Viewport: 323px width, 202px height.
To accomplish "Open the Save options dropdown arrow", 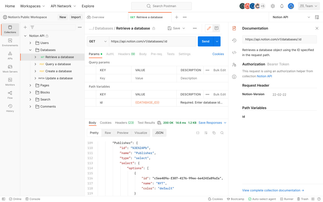I will [x=184, y=28].
